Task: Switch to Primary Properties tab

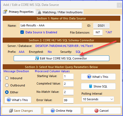Action: tap(18, 12)
